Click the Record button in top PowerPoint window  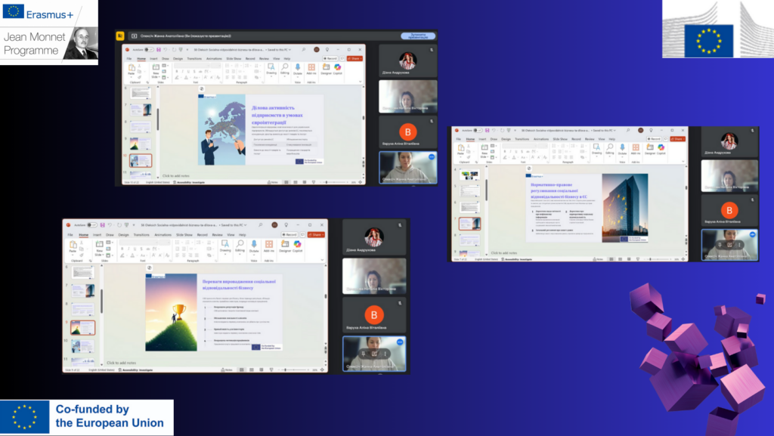coord(330,59)
